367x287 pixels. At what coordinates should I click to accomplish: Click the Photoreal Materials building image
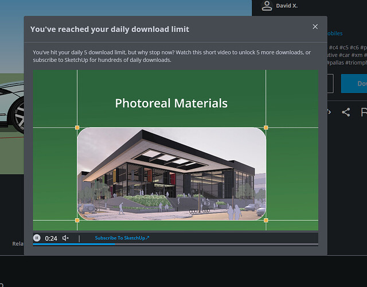point(171,173)
